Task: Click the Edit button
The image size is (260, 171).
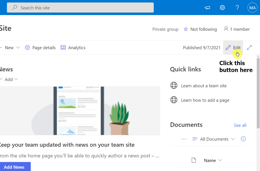Action: click(x=233, y=48)
